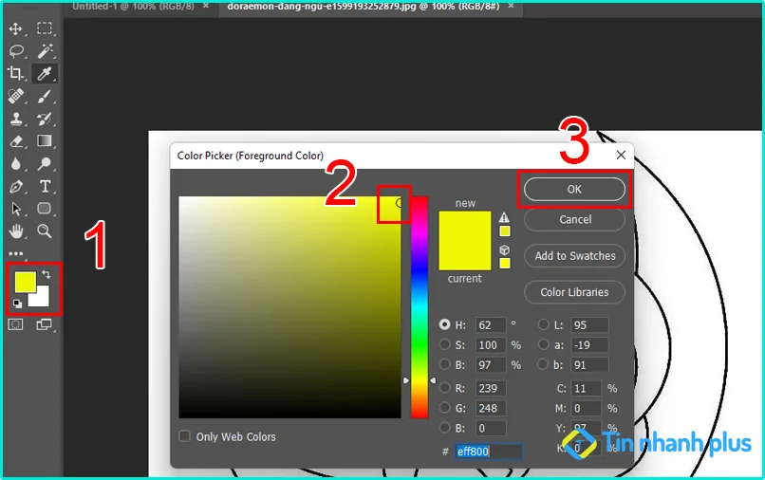Select the B blue radio button
765x480 pixels.
click(444, 427)
